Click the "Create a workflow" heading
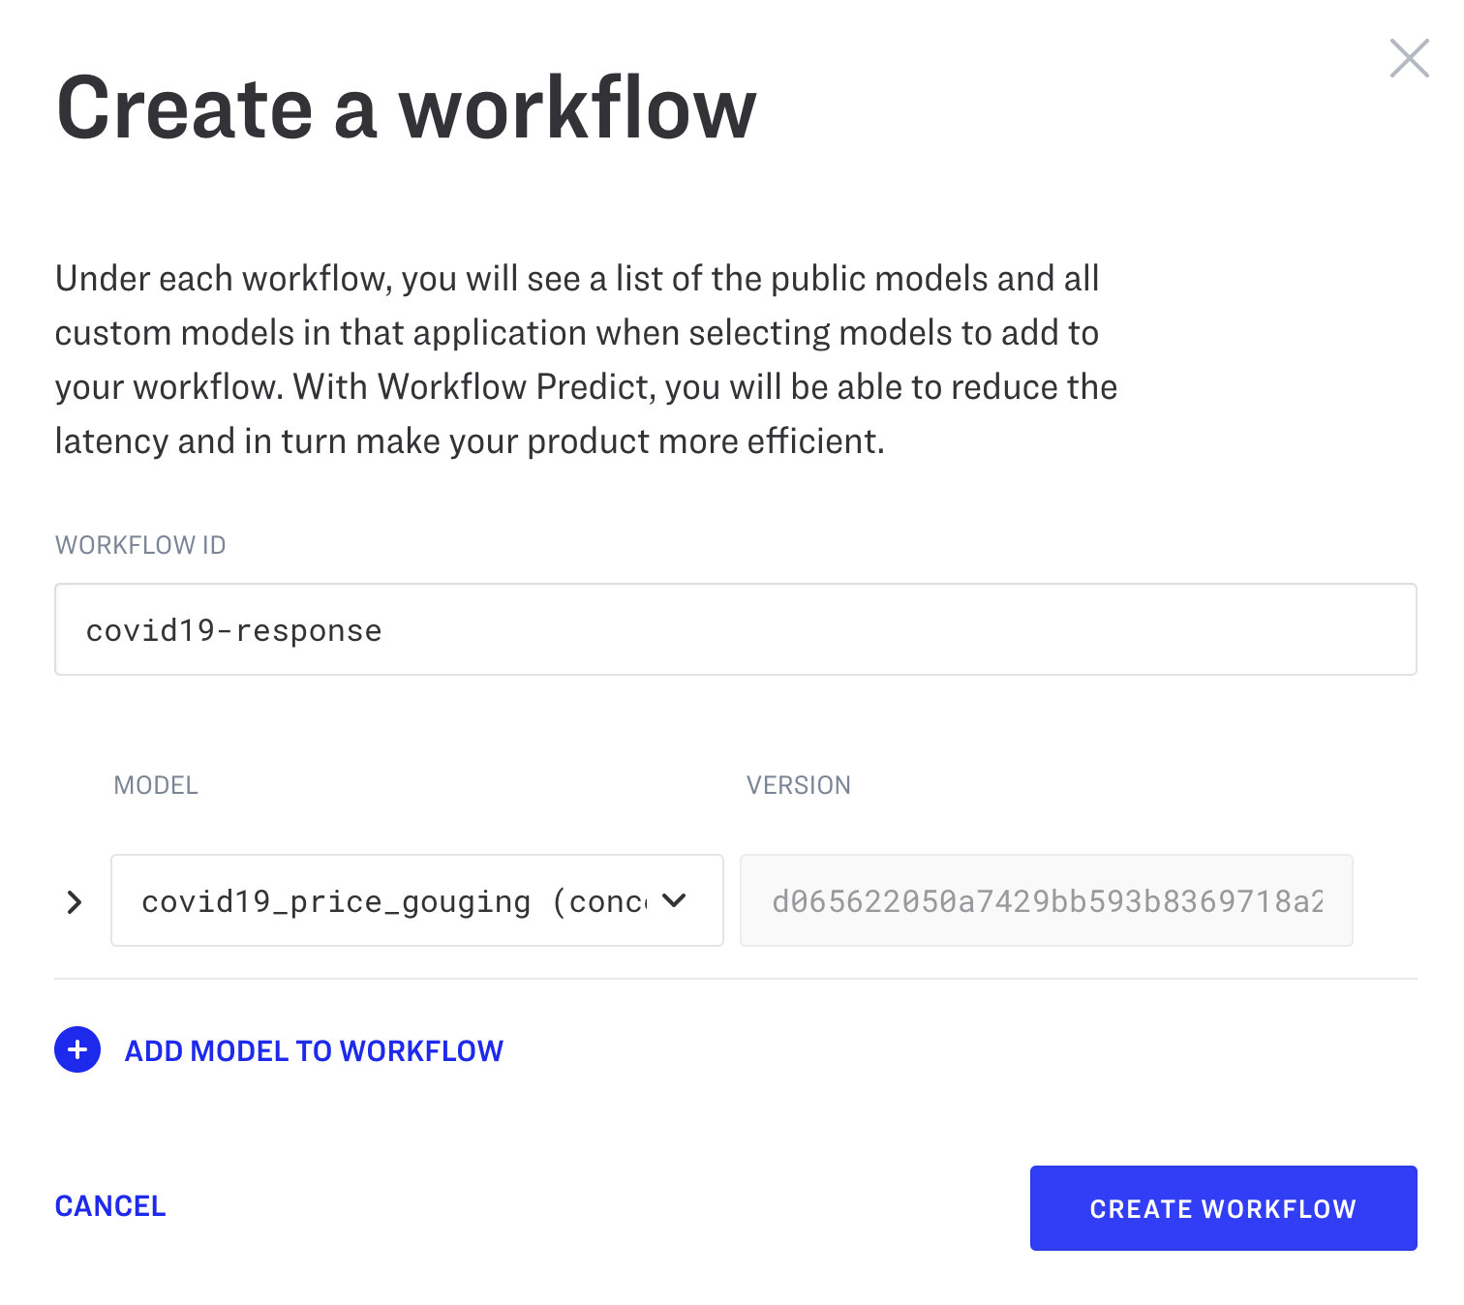Viewport: 1464px width, 1305px height. [406, 108]
